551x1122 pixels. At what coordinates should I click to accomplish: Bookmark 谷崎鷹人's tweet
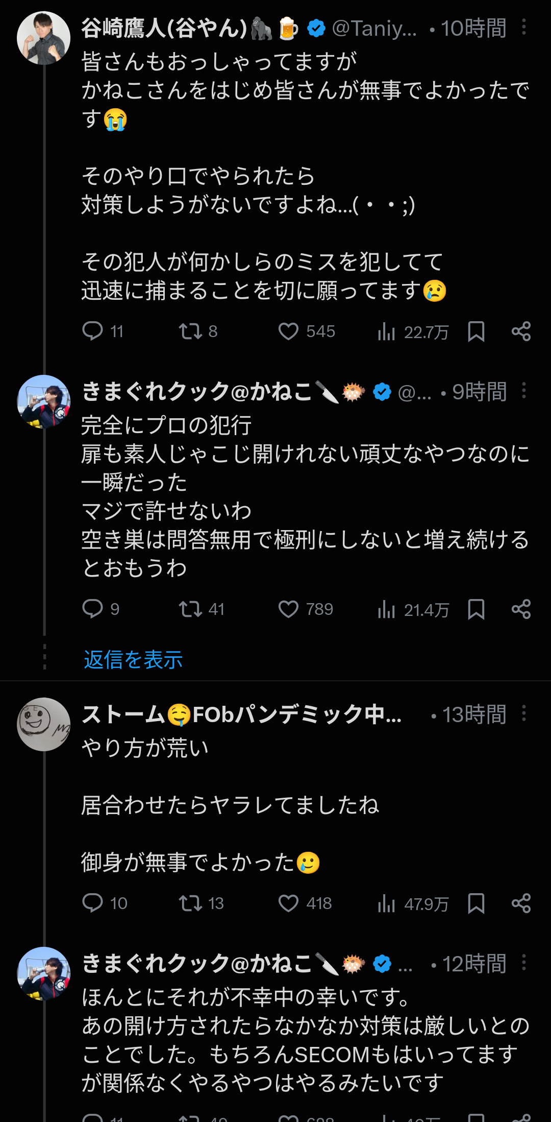coord(476,331)
